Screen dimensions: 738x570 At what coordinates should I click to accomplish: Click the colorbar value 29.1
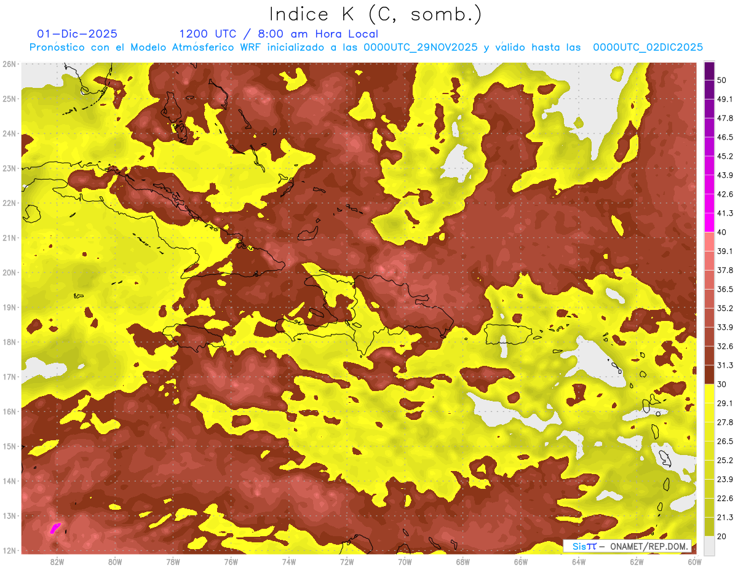click(x=725, y=403)
